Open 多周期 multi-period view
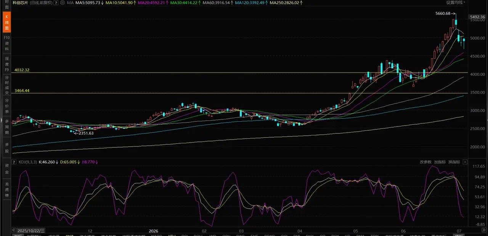Image resolution: width=488 pixels, height=236 pixels. tap(6, 127)
